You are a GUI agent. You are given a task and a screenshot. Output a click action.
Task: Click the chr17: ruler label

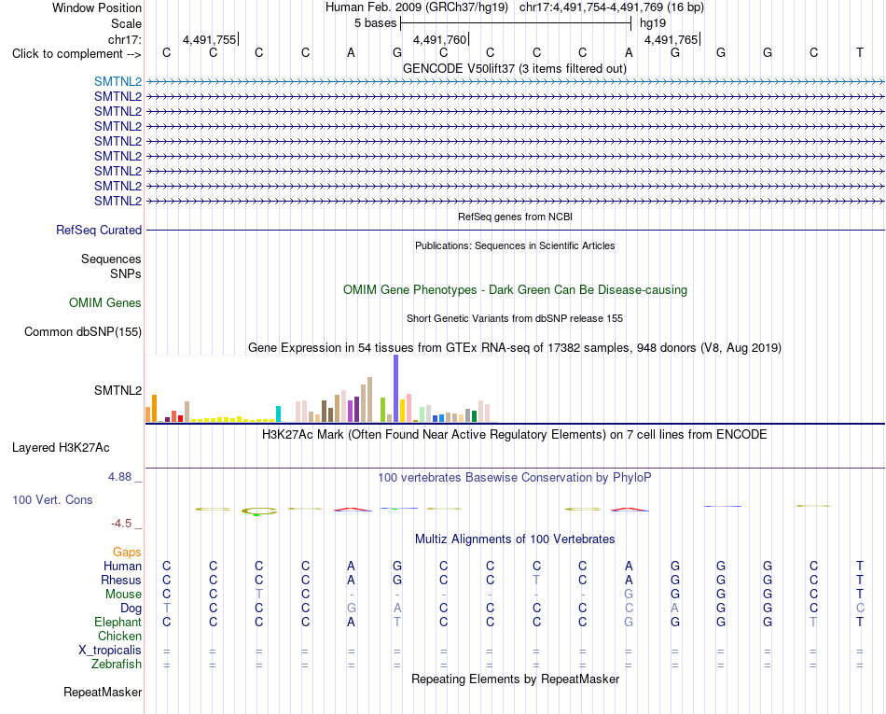(124, 39)
